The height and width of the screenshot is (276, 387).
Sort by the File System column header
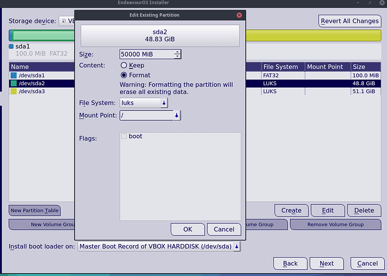(x=283, y=67)
